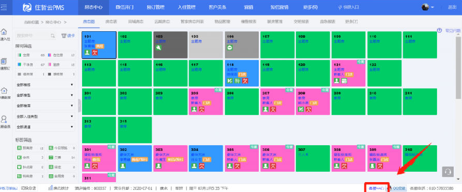
Task: Click the card icon in room 121
Action: [x=344, y=81]
